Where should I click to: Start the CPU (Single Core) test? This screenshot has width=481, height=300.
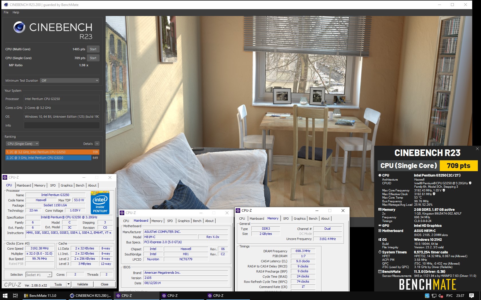pos(93,58)
